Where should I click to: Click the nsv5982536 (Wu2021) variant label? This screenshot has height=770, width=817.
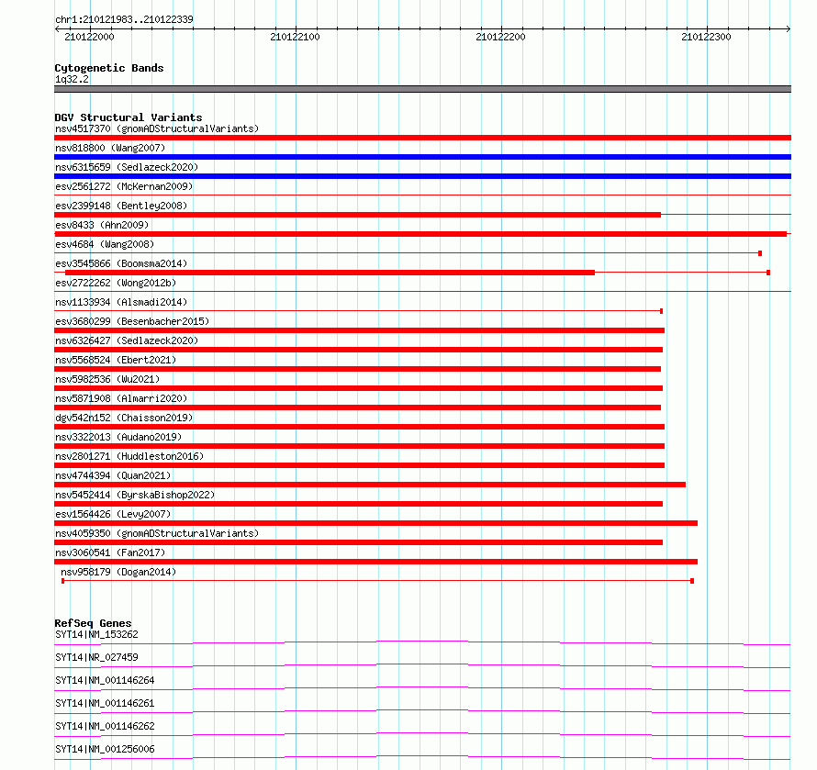107,379
